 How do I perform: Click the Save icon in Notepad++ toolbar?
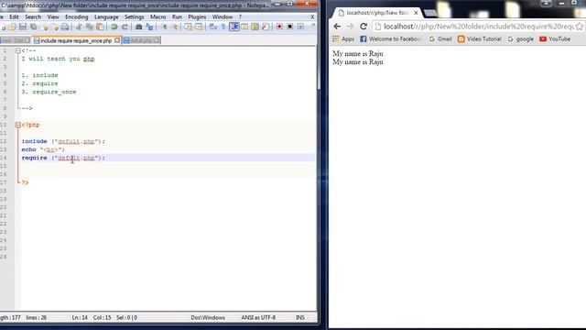(23, 27)
